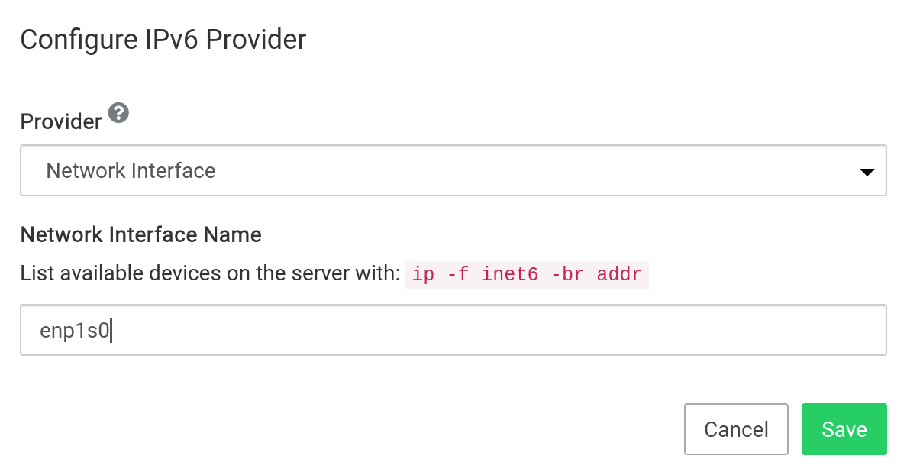Click the Provider dropdown caret arrow
The image size is (907, 472).
(x=867, y=172)
